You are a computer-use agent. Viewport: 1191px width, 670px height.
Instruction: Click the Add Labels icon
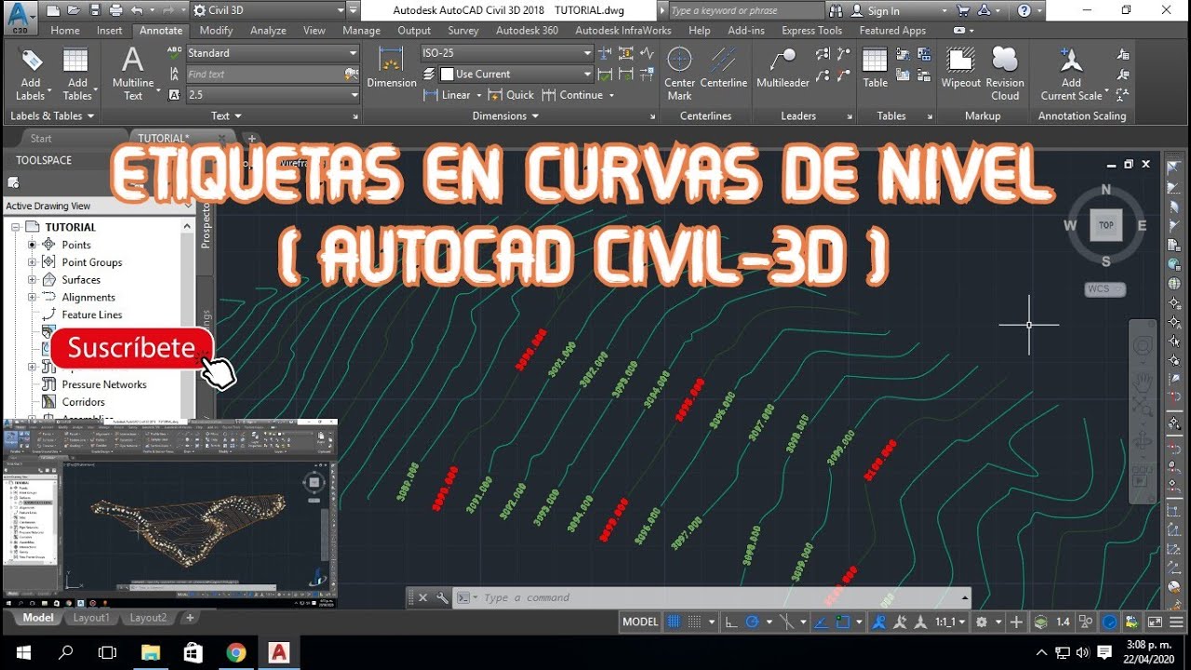click(x=31, y=61)
